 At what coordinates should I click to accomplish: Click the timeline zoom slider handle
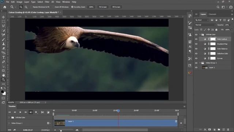coord(61,131)
